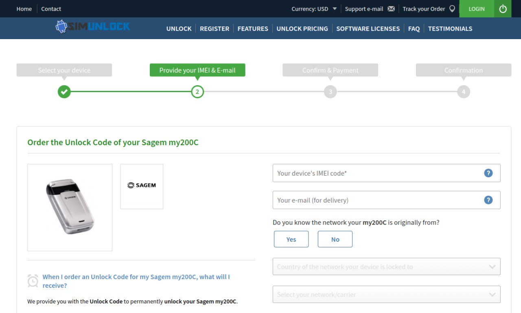Choose No for knowing the original network
The image size is (521, 313).
335,239
